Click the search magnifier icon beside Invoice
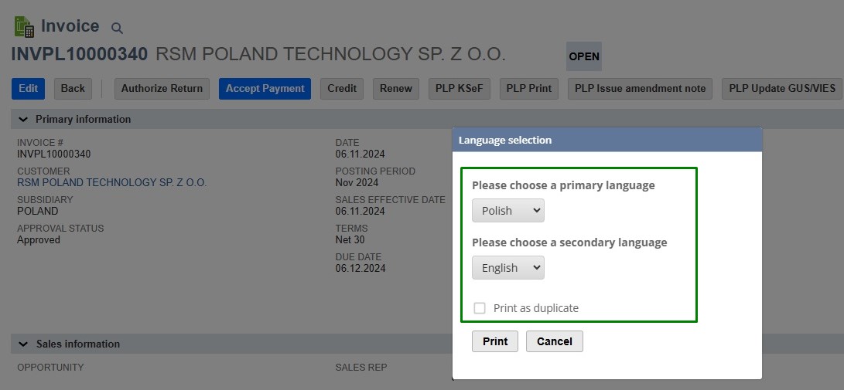 117,29
